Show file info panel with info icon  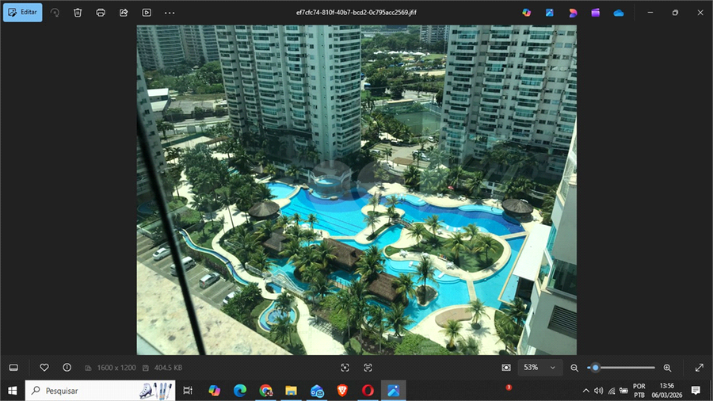(x=67, y=368)
